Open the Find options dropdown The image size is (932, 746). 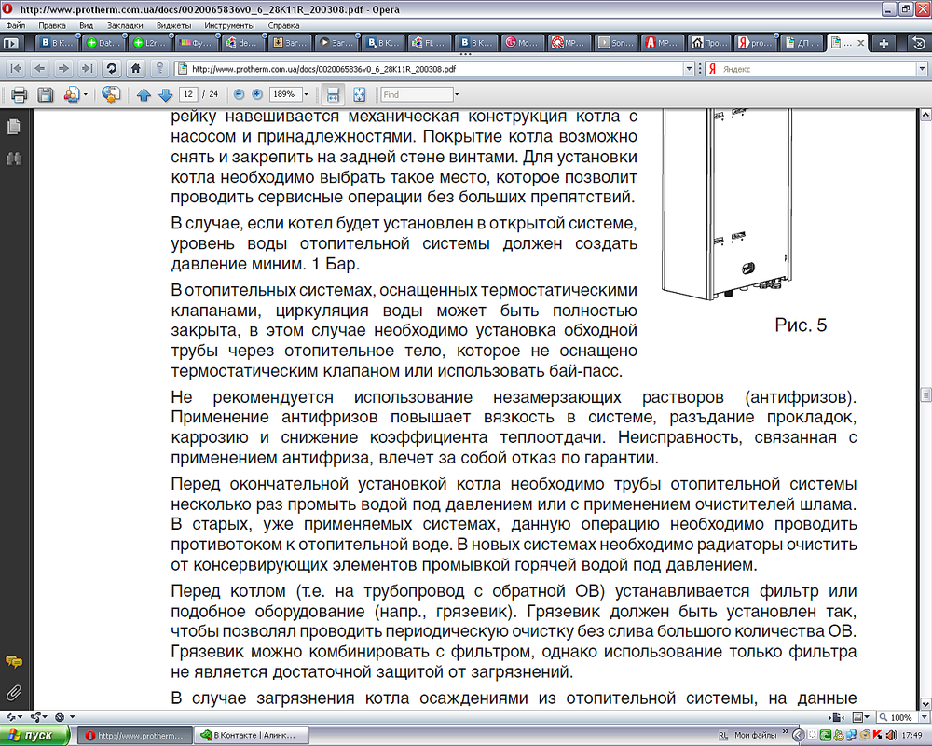[x=459, y=93]
